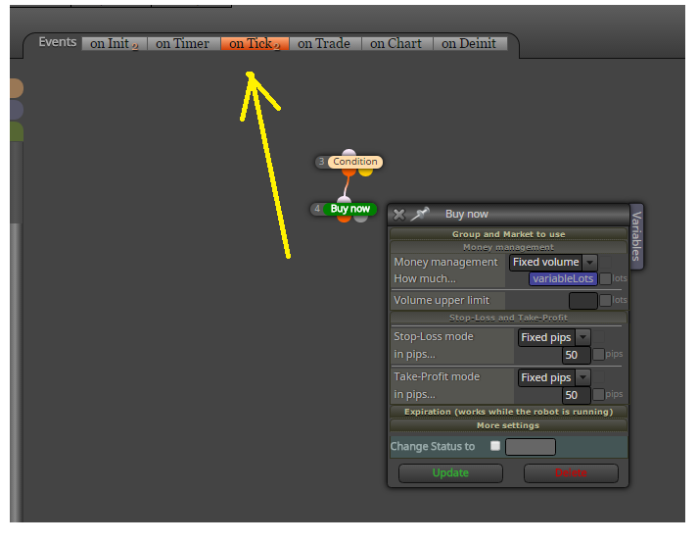The height and width of the screenshot is (543, 698).
Task: Click the Buy now block's orange output connector
Action: [344, 219]
